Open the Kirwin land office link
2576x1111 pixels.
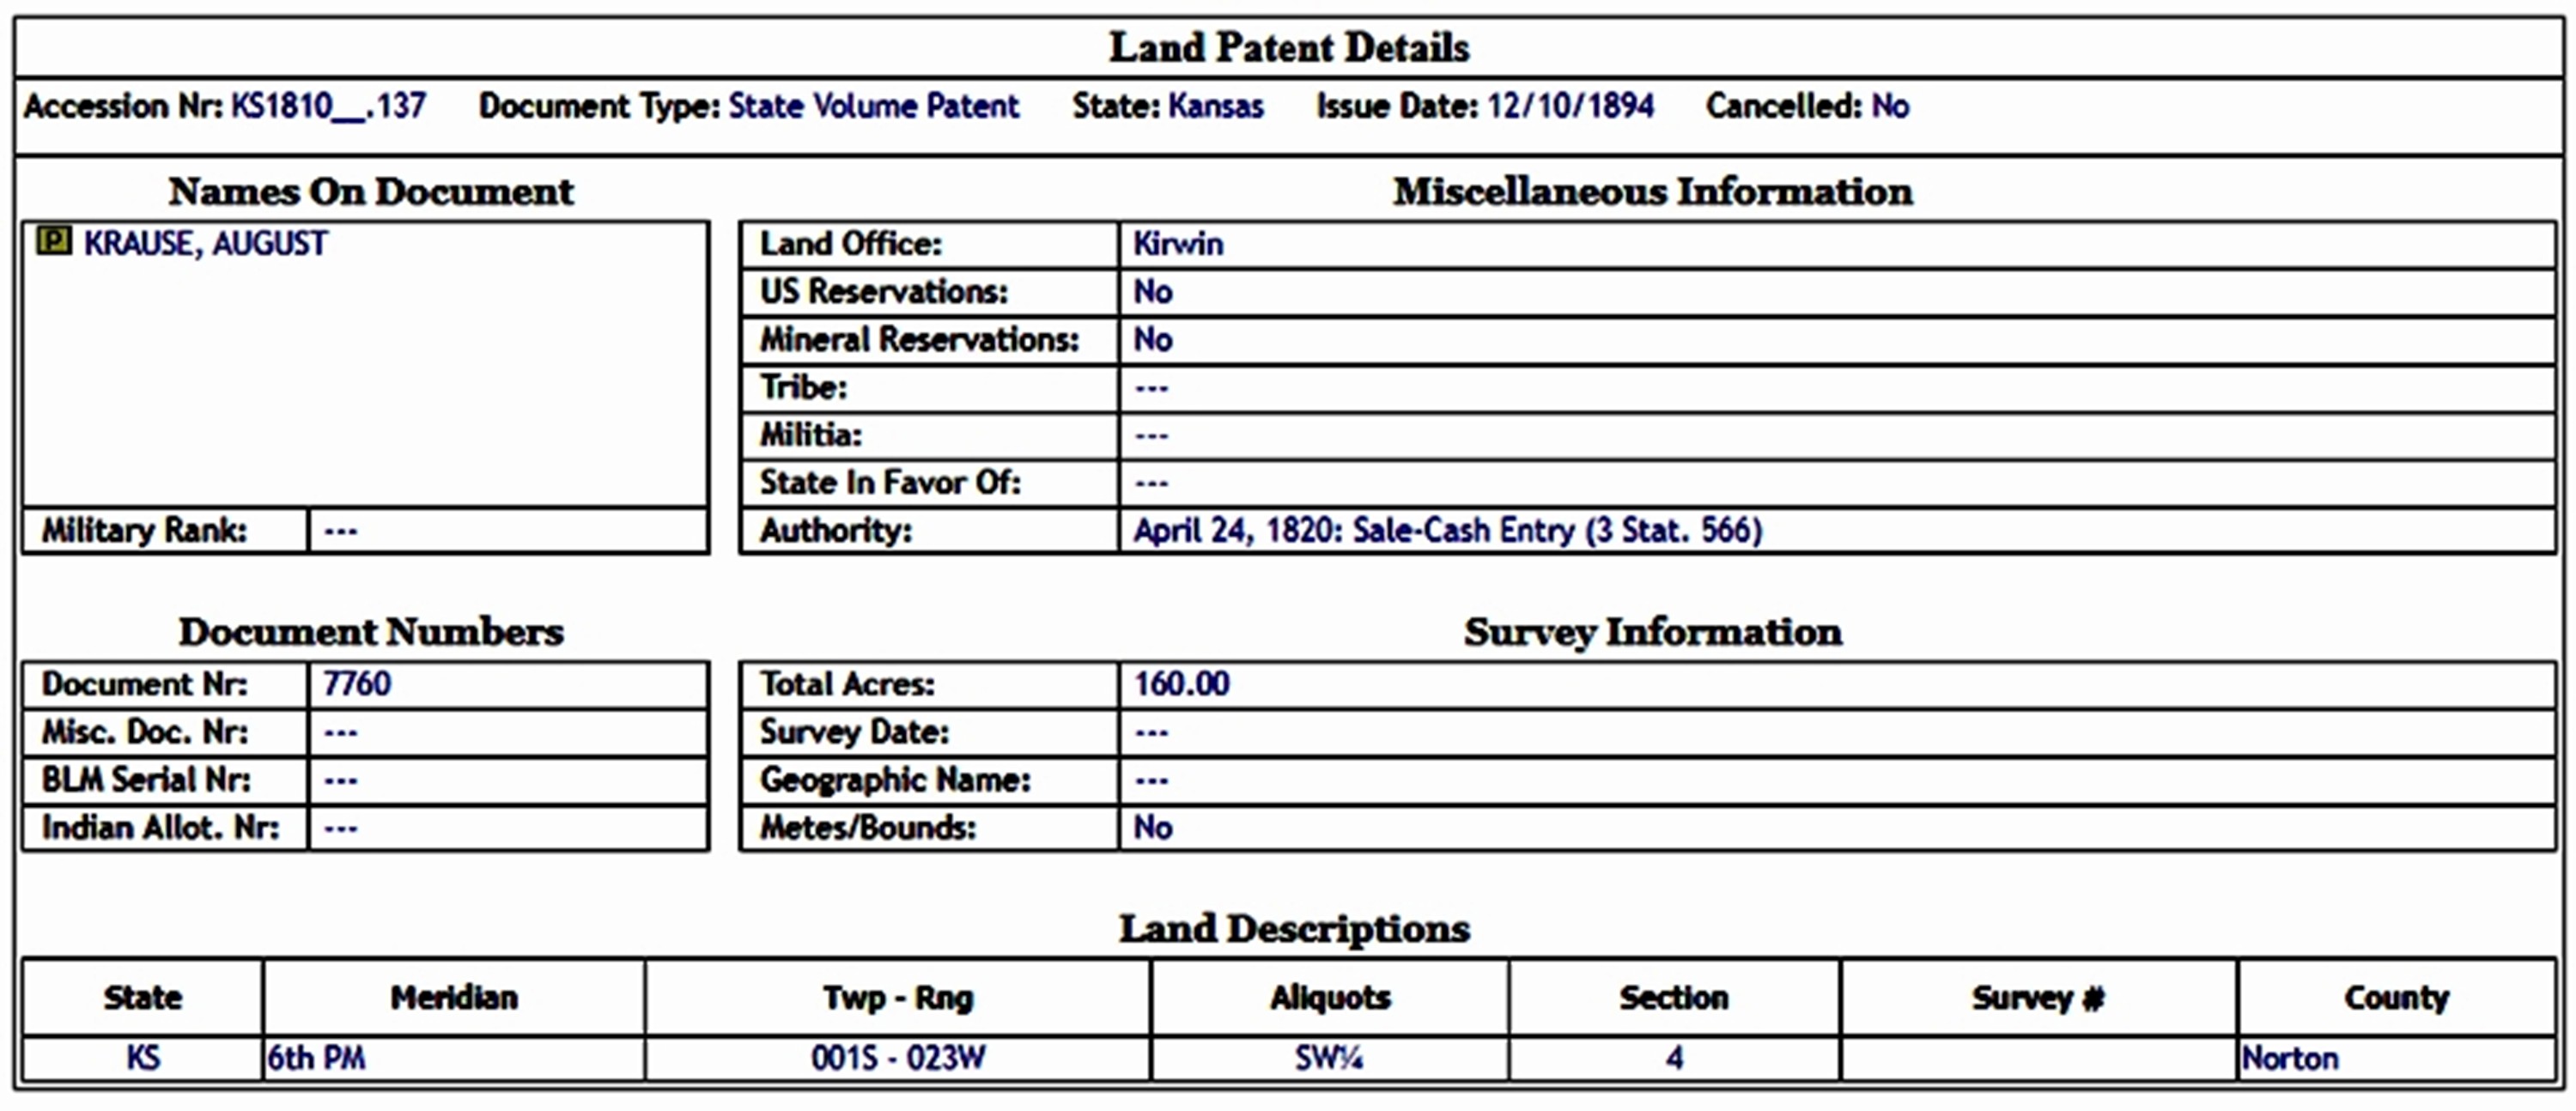(1177, 244)
